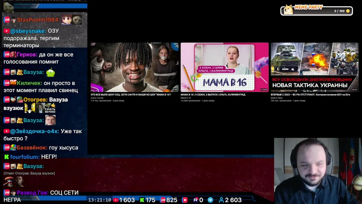362x204 pixels.
Task: Open channel 'Майкл Наки'
Action: click(277, 98)
